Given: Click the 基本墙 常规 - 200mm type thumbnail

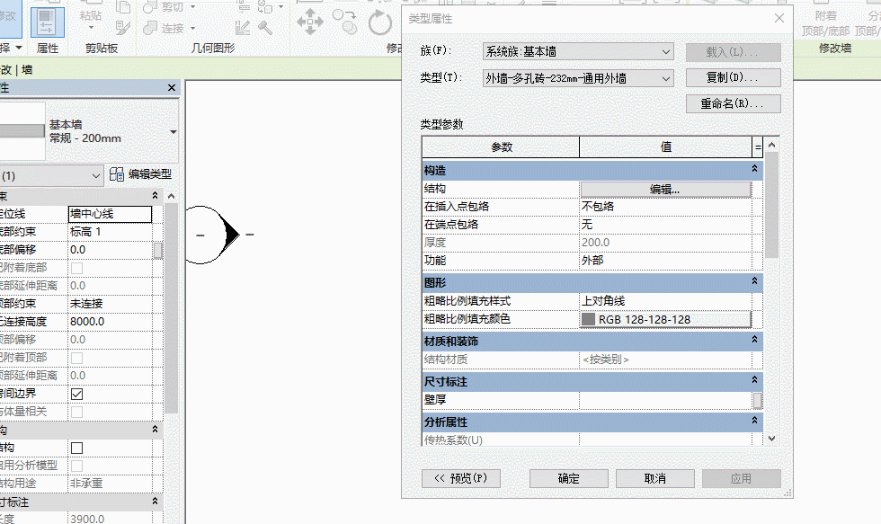Looking at the screenshot, I should tap(22, 131).
